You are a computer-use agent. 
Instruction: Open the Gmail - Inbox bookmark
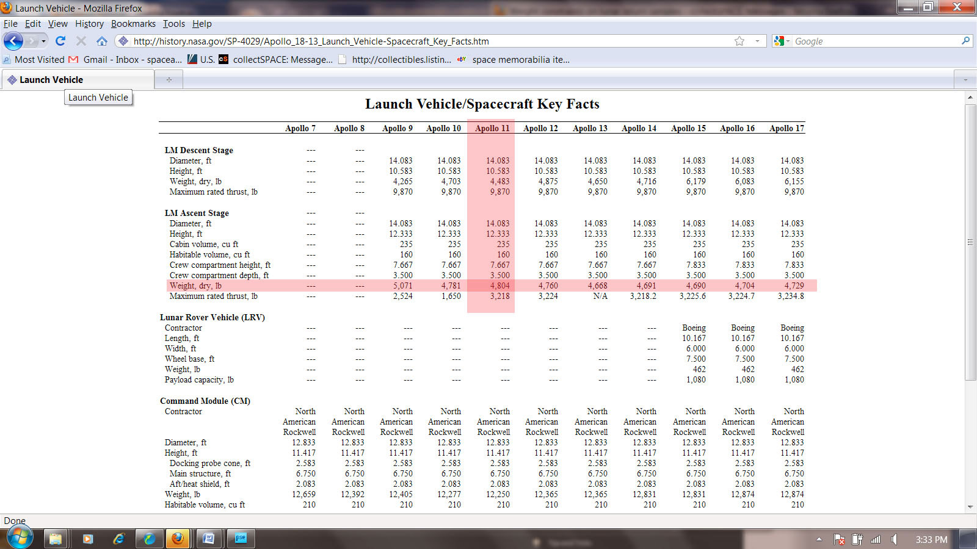pyautogui.click(x=125, y=59)
